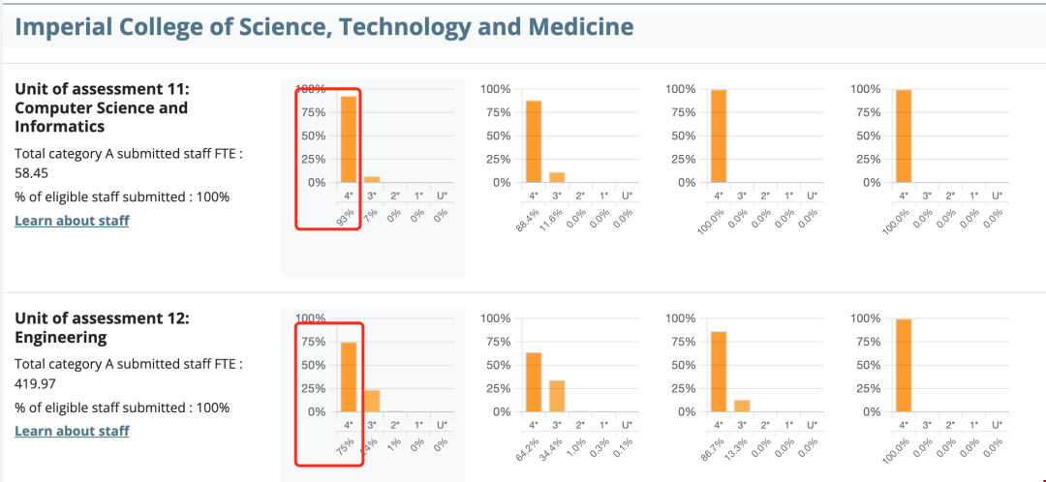Select Unit of assessment 12 Engineering heading
This screenshot has height=482, width=1046.
[x=101, y=327]
